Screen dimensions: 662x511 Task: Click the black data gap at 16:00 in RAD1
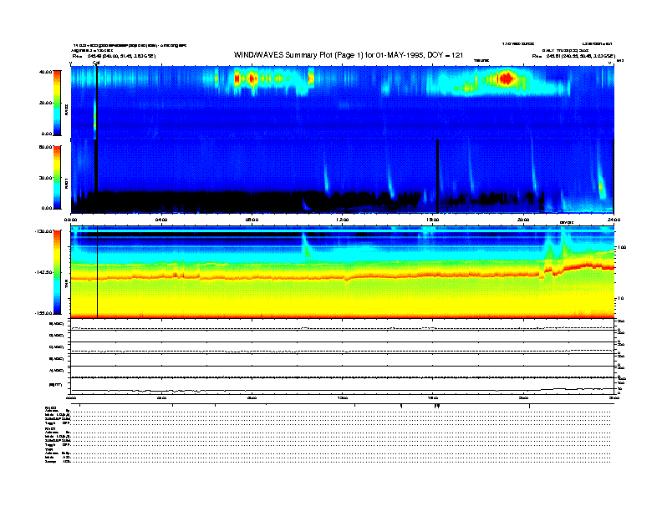coord(438,176)
